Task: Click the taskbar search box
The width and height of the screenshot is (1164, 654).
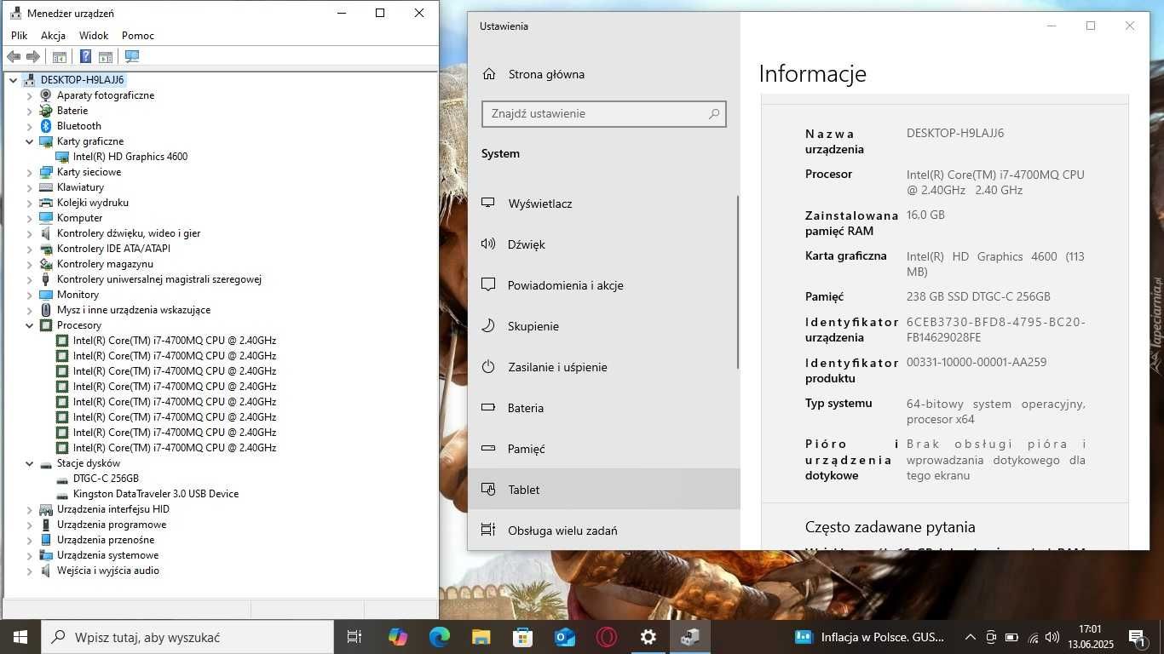Action: click(x=187, y=637)
